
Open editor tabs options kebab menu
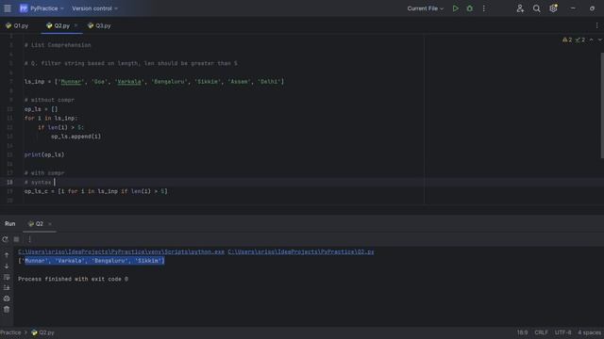[x=597, y=25]
